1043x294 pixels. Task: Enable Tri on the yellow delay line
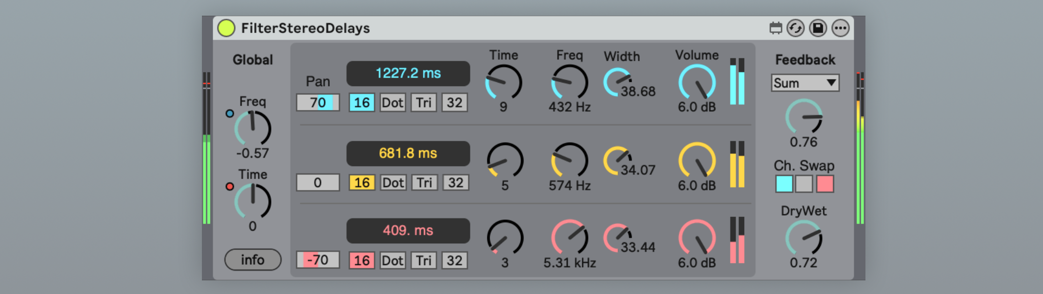pyautogui.click(x=424, y=182)
